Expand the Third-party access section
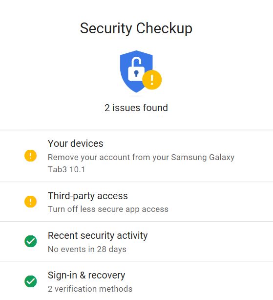This screenshot has height=300, width=273. tap(137, 202)
